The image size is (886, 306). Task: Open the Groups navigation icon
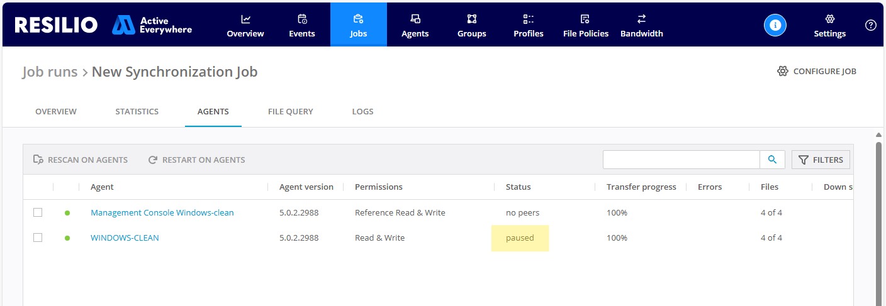pyautogui.click(x=472, y=19)
